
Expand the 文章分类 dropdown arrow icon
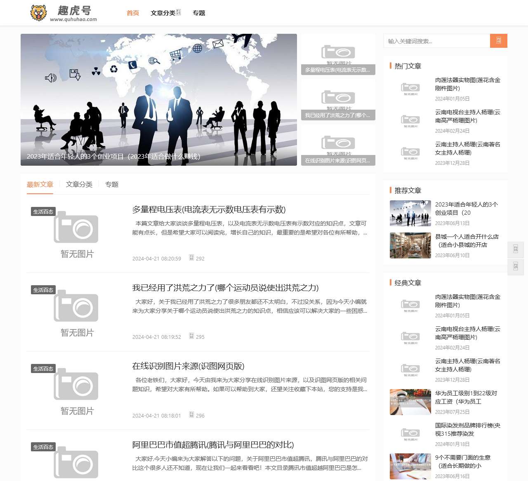179,12
